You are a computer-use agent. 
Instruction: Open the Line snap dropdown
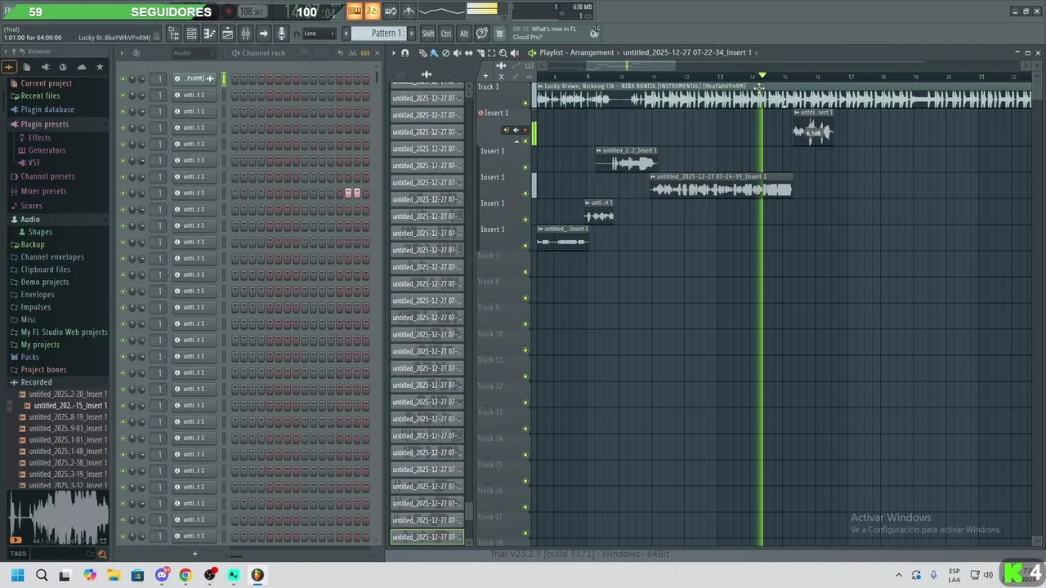[x=319, y=33]
